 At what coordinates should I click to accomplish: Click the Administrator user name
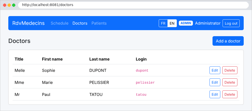pos(208,23)
